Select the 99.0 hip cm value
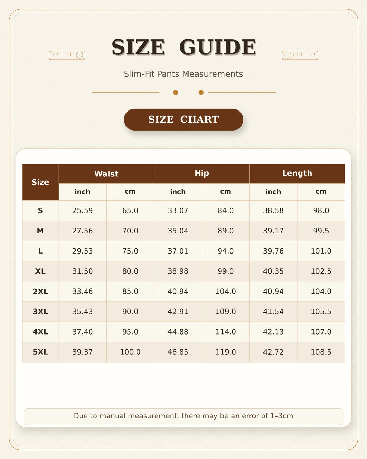The height and width of the screenshot is (459, 367). [x=226, y=271]
